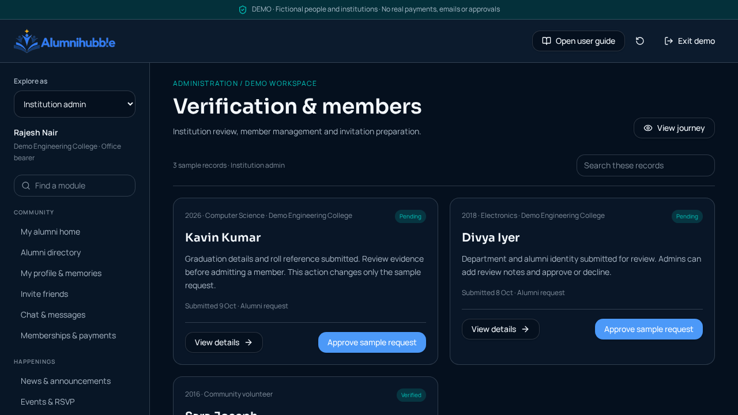Click the Verified badge on the 2016 card
738x415 pixels.
click(411, 395)
